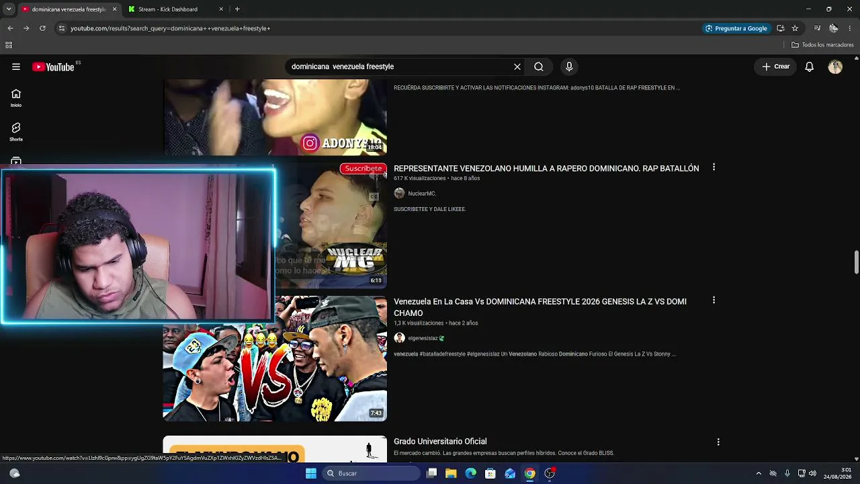
Task: Open OBS Studio from the taskbar
Action: tap(550, 473)
